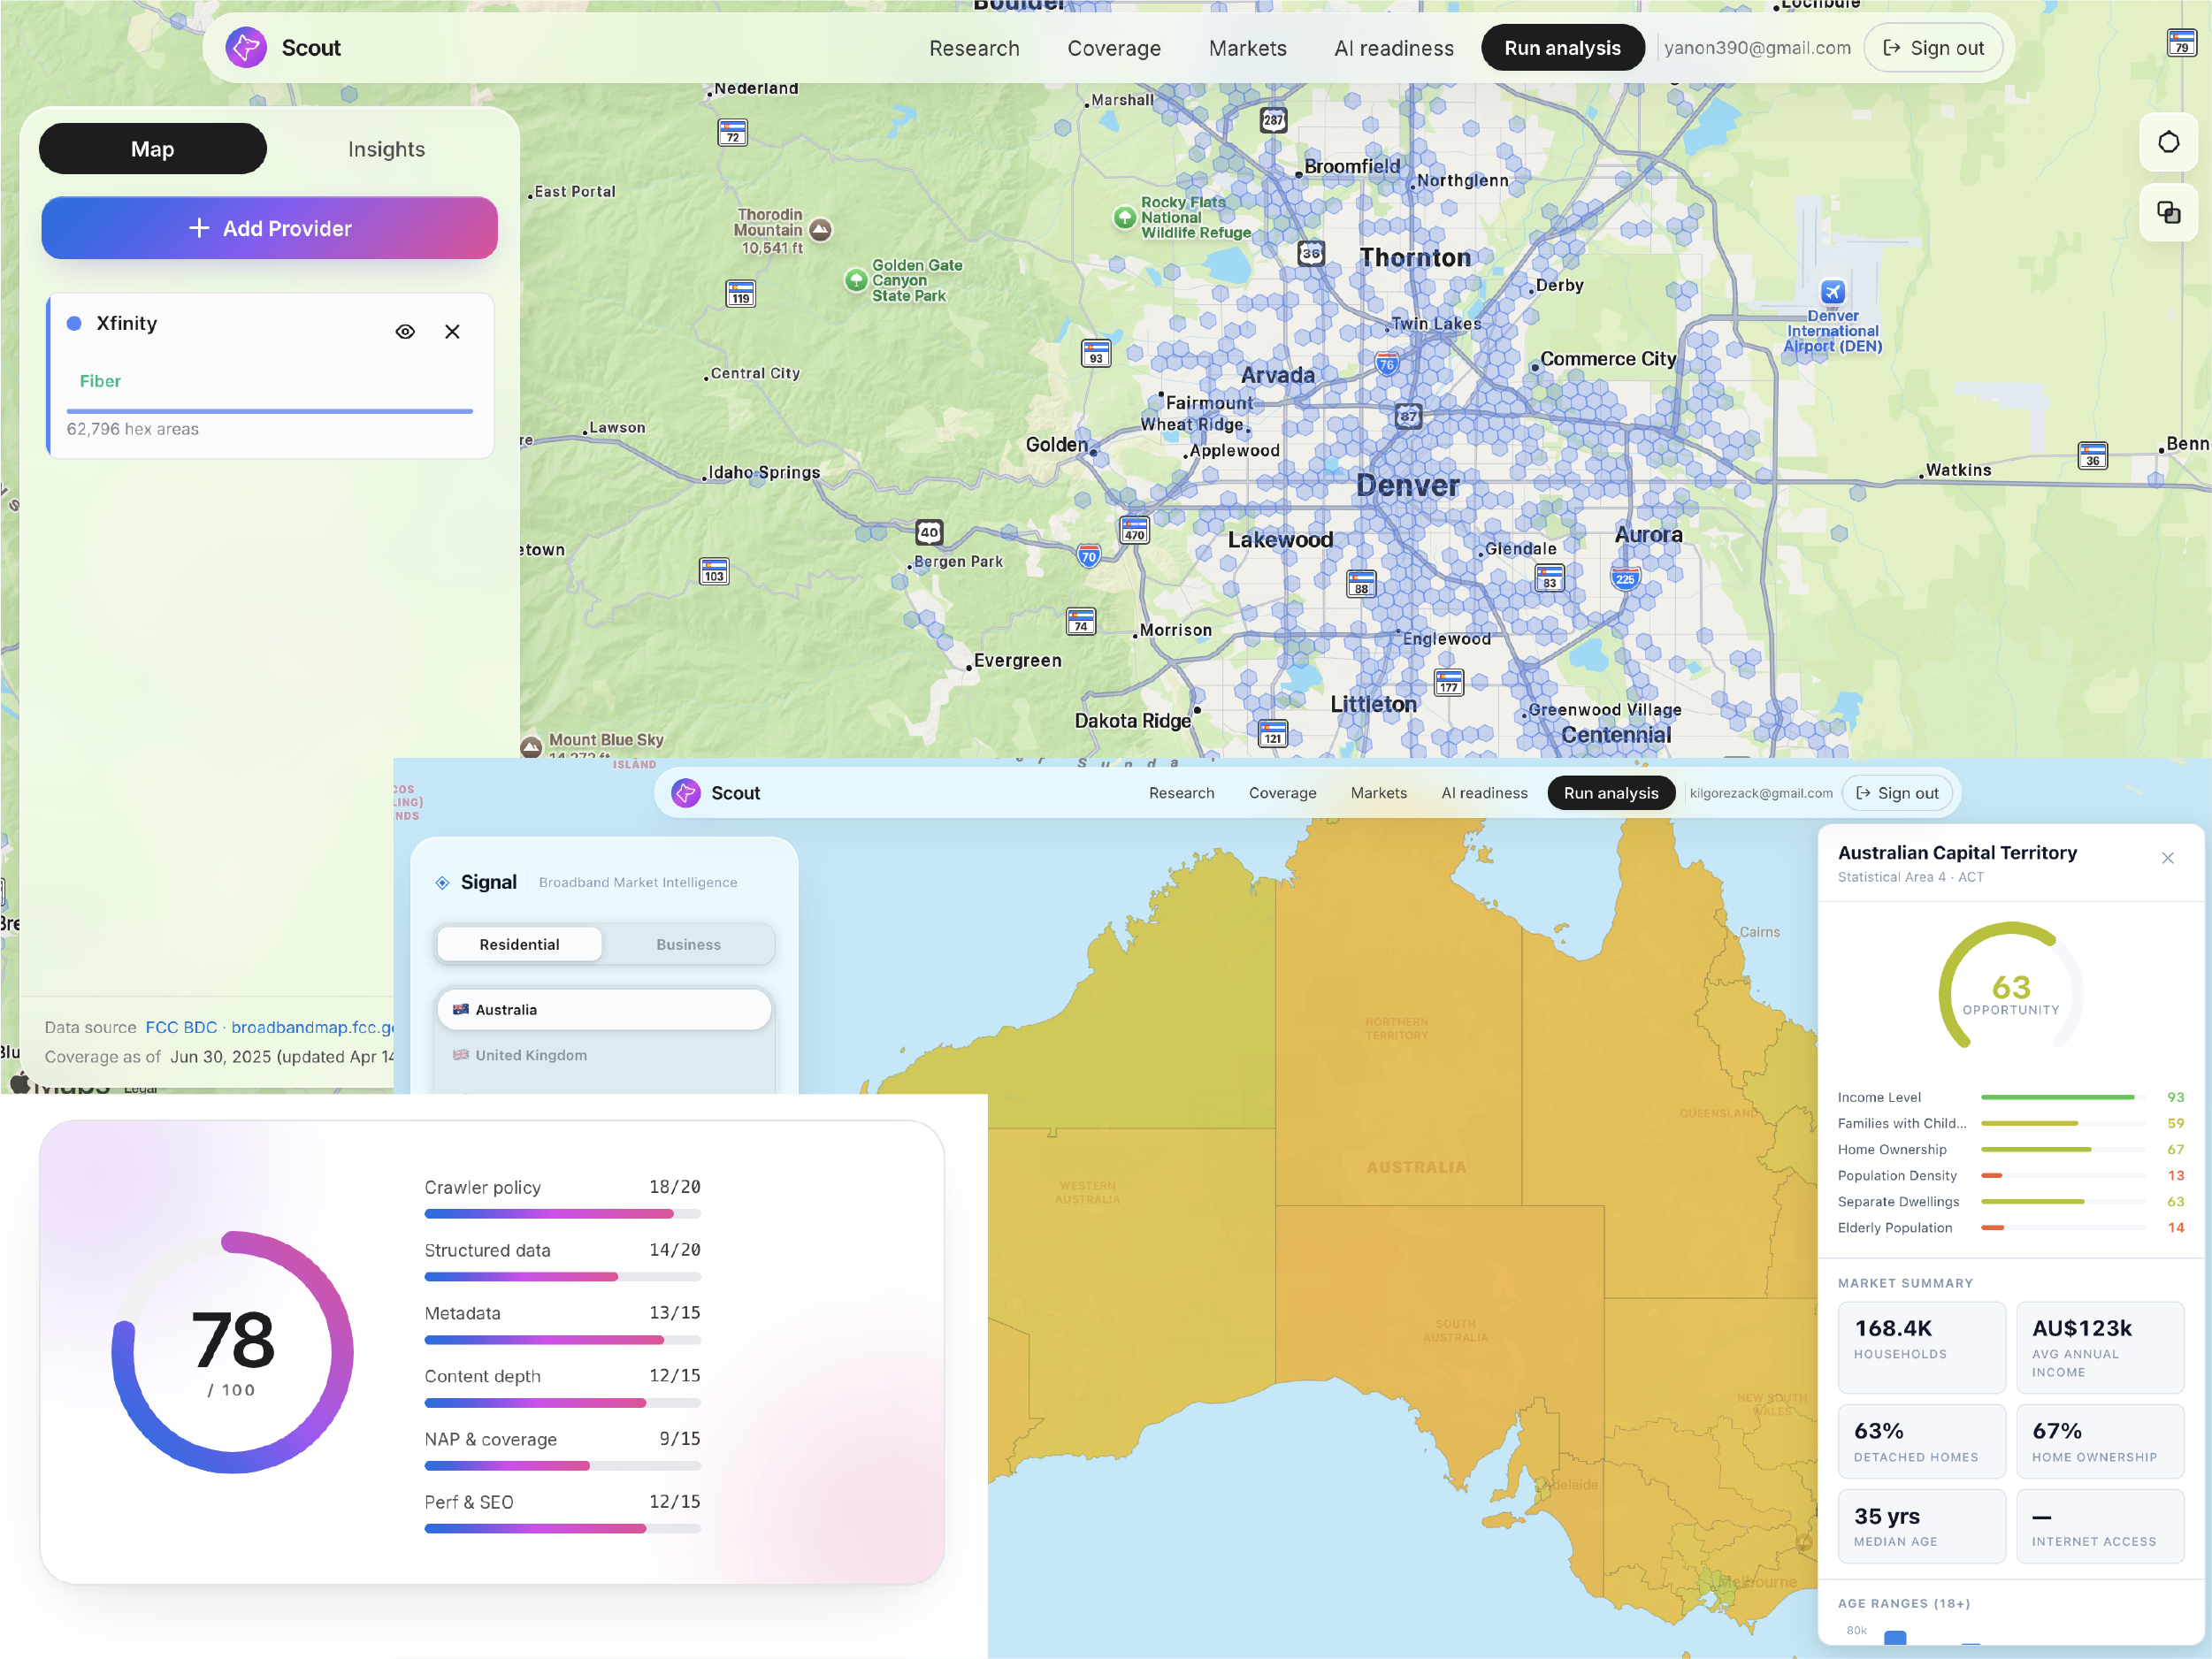The height and width of the screenshot is (1659, 2212).
Task: Open the AI readiness menu item
Action: coord(1393,48)
